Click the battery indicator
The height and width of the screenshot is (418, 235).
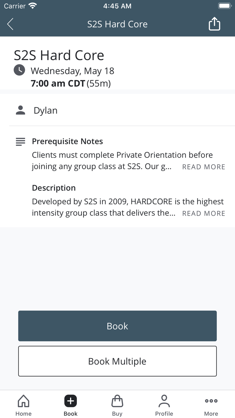point(224,5)
